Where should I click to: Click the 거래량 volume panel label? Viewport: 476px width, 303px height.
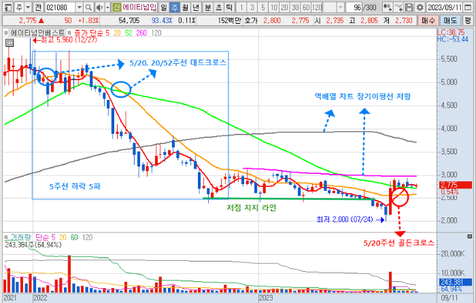point(20,237)
